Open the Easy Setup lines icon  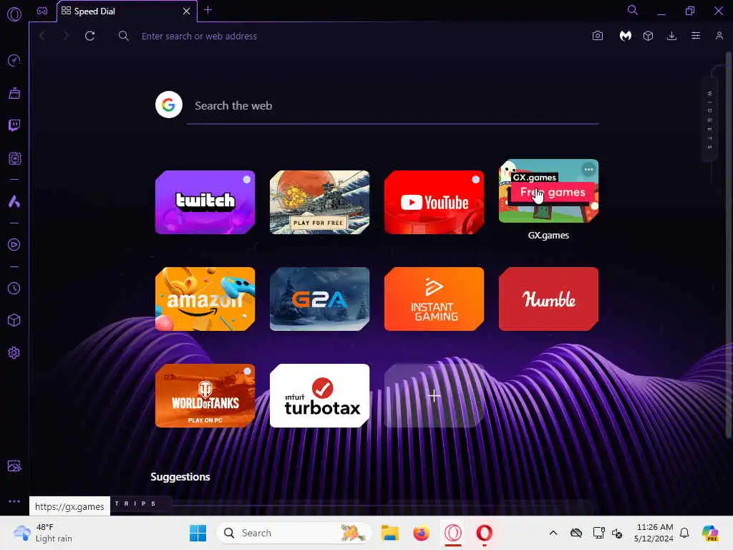pyautogui.click(x=696, y=36)
